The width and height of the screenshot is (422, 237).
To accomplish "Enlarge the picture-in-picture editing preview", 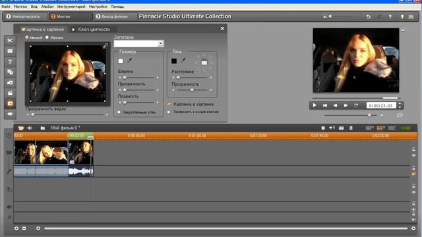I will 105,46.
